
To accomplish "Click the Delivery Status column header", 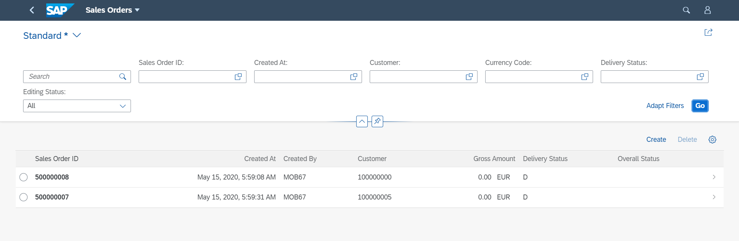I will point(545,159).
